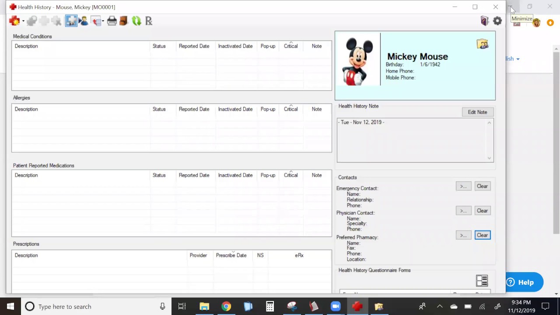Image resolution: width=560 pixels, height=315 pixels.
Task: Click the patient folder icon in Mickey Mouse card
Action: pyautogui.click(x=483, y=44)
